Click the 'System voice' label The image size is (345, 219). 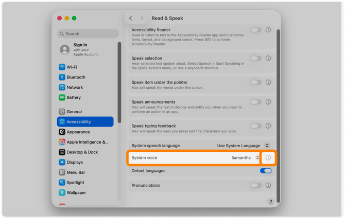coord(144,157)
